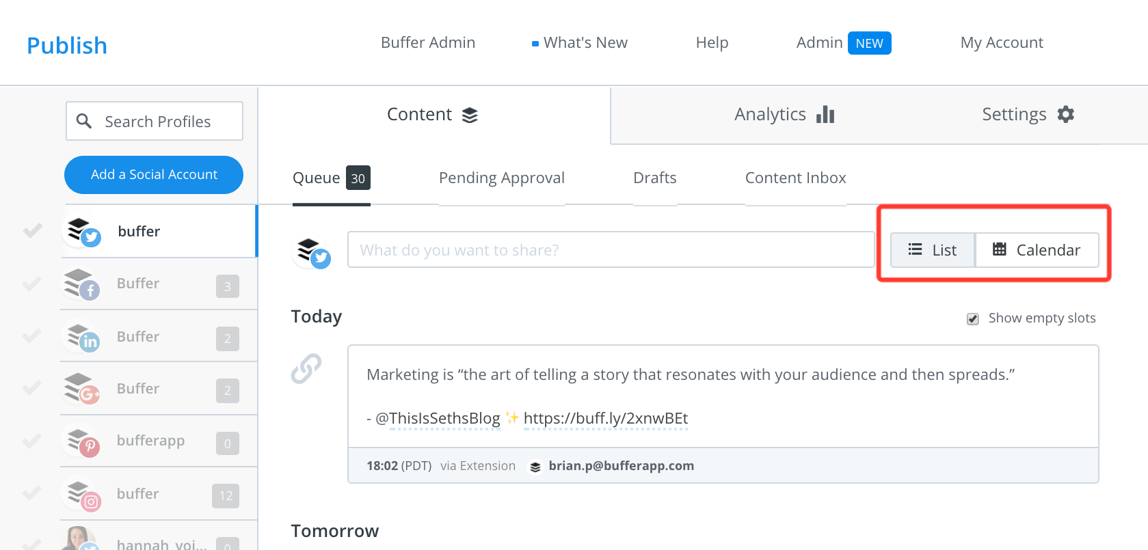
Task: Click the 'via Extension' label
Action: (x=478, y=466)
